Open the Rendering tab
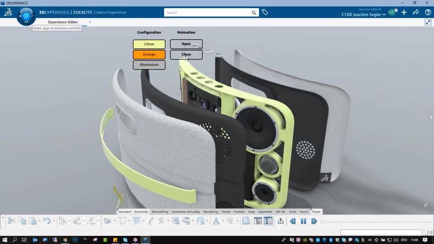 (211, 211)
